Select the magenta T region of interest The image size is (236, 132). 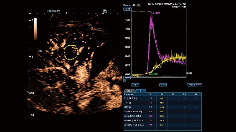pyautogui.click(x=82, y=75)
